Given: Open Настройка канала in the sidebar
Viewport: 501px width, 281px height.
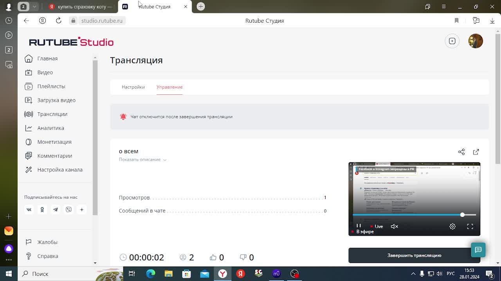Looking at the screenshot, I should (54, 170).
